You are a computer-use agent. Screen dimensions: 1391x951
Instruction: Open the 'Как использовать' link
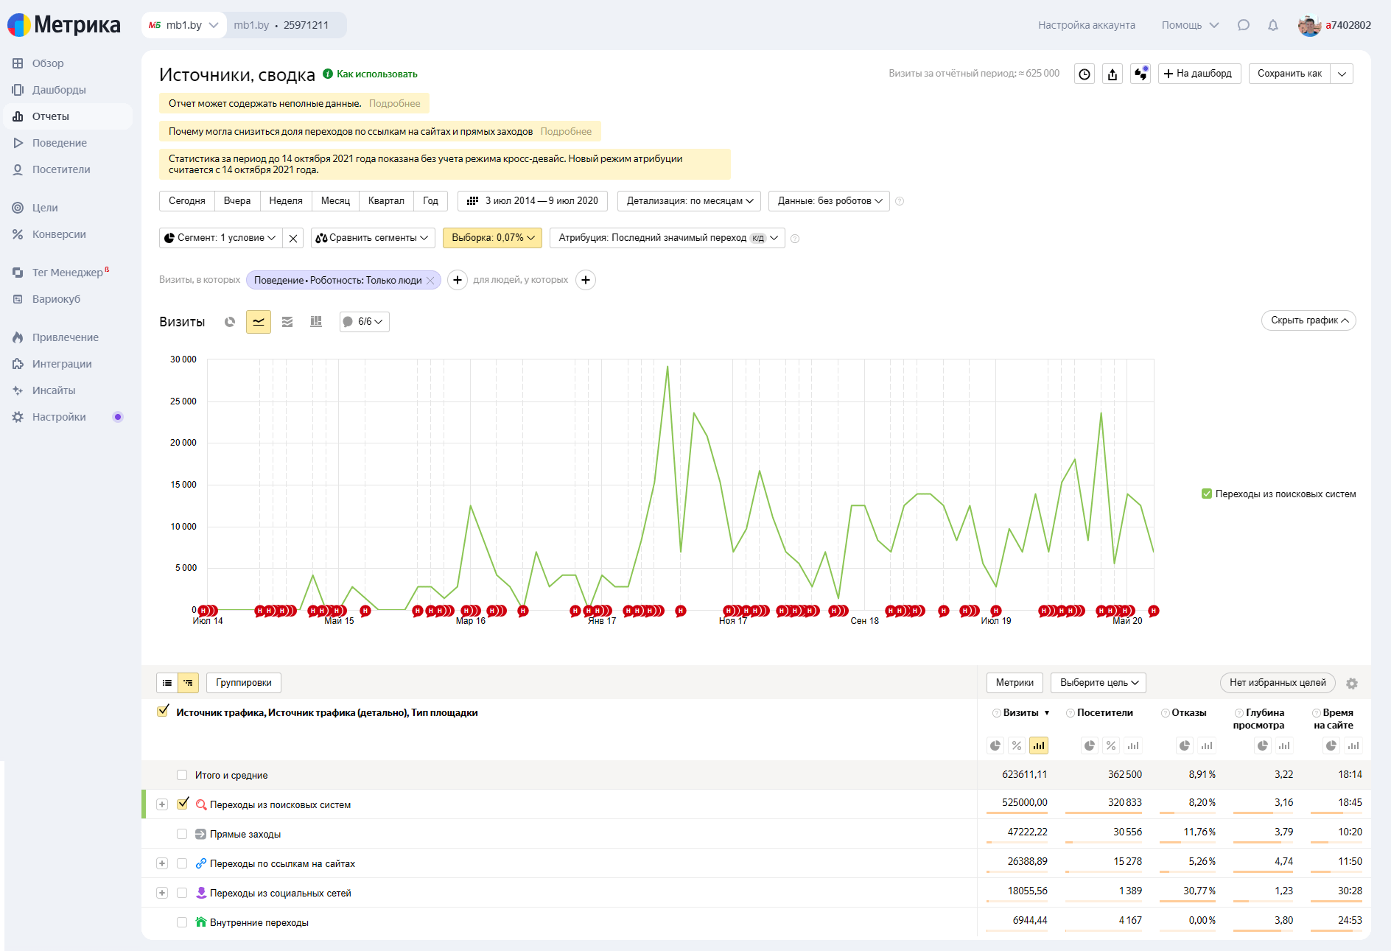click(x=376, y=74)
